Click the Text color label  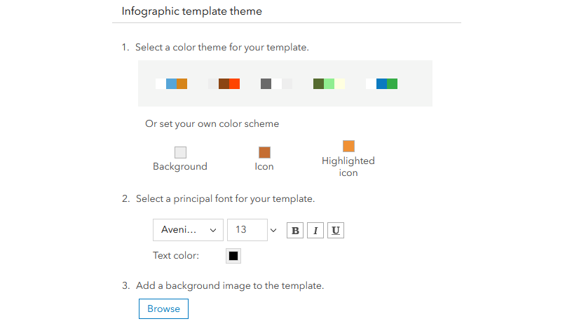coord(176,256)
